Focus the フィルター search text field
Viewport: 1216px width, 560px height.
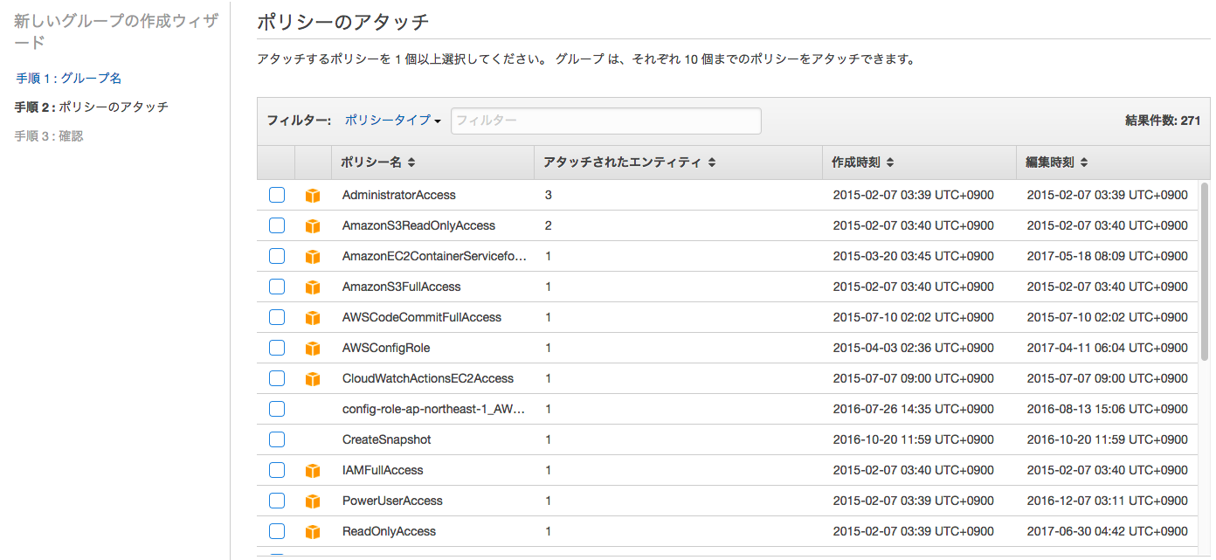[605, 121]
